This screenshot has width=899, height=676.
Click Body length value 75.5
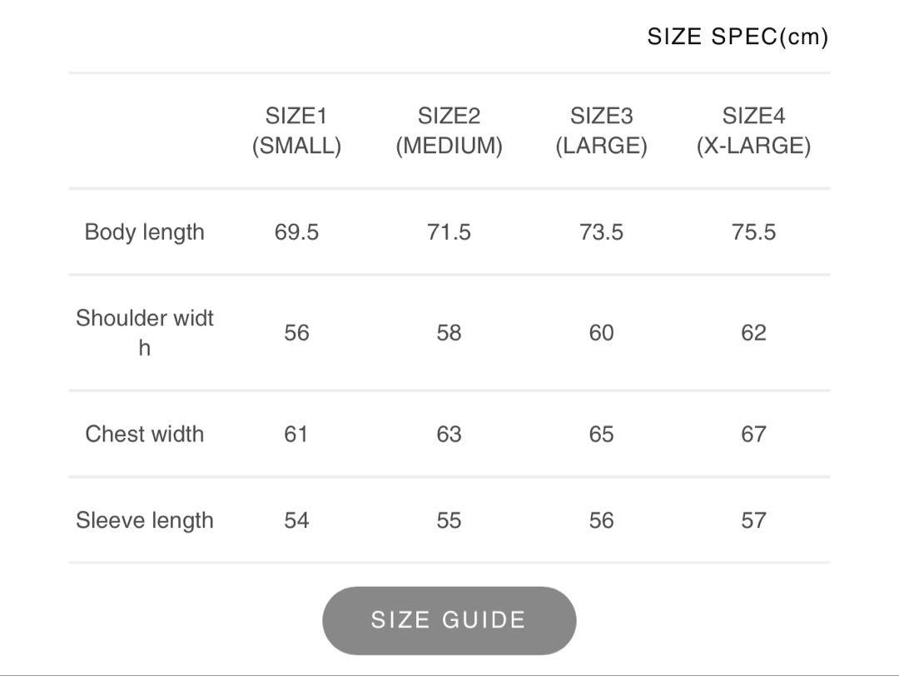(x=753, y=232)
